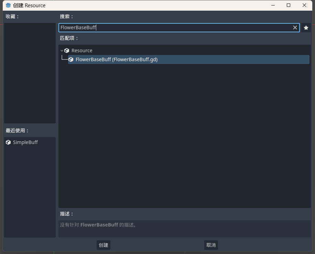Click the 创建 Resource title bar text
The width and height of the screenshot is (315, 254).
point(29,5)
